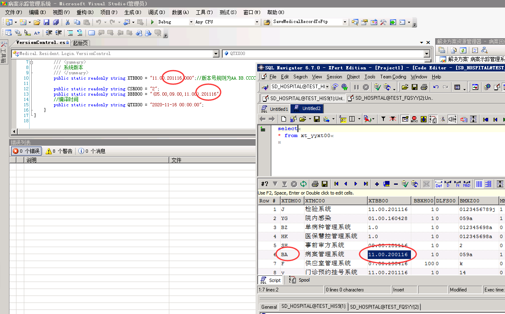This screenshot has width=505, height=314.
Task: Filter error list by 0 errors button
Action: [26, 151]
